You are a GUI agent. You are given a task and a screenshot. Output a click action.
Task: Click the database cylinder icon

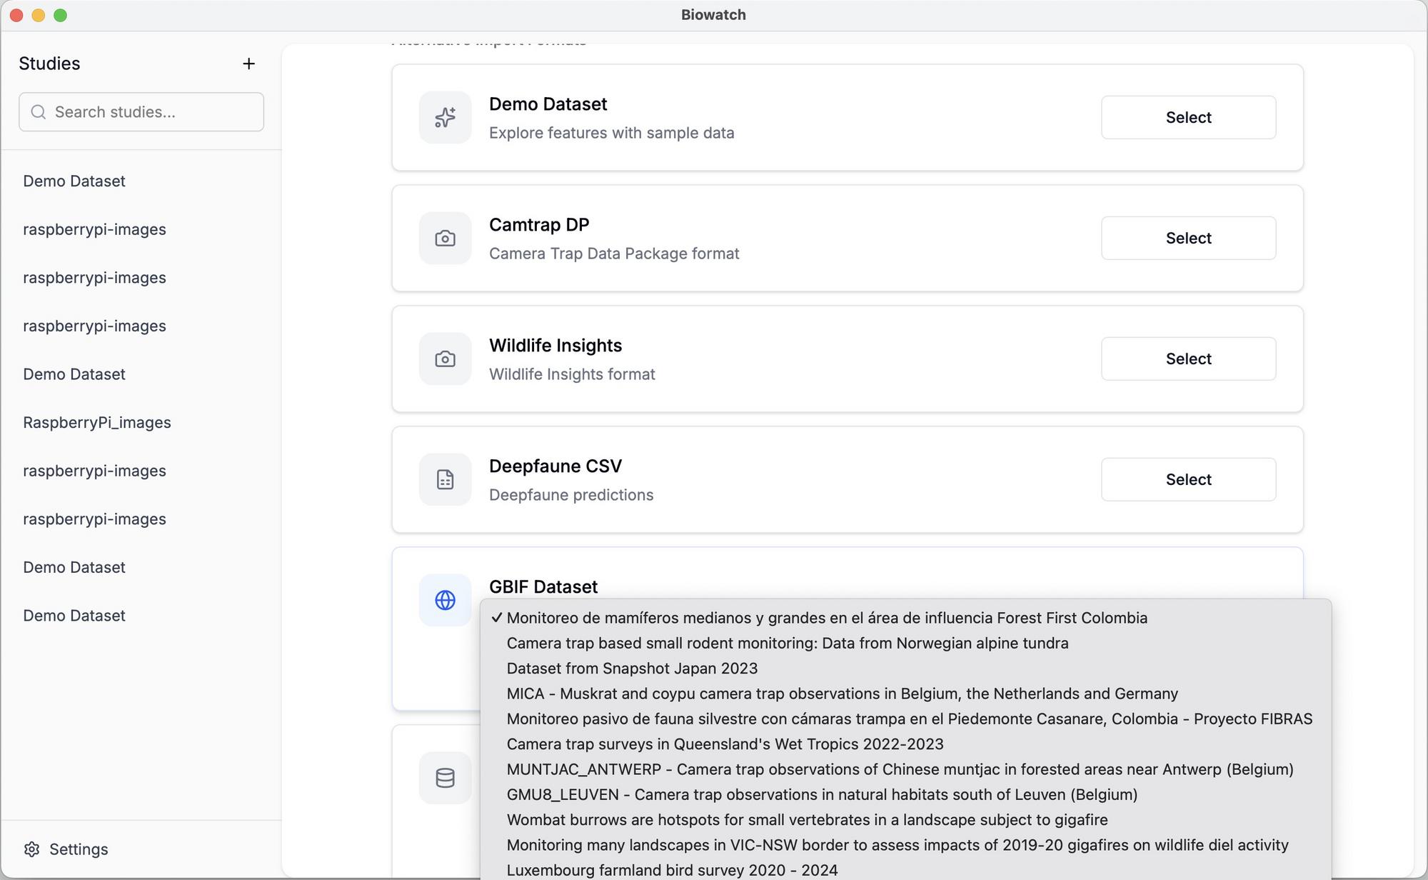[x=445, y=778]
